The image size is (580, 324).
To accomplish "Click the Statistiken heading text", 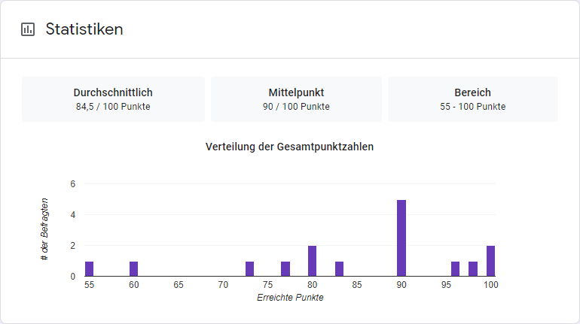I will coord(84,29).
